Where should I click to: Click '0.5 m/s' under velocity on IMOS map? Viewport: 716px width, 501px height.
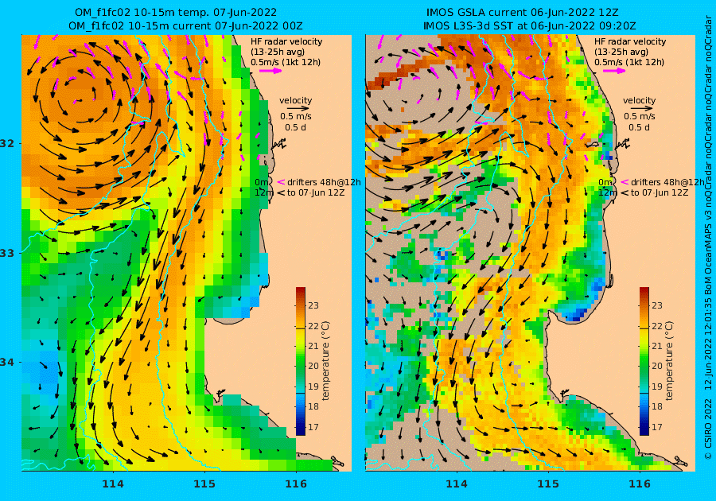pyautogui.click(x=640, y=116)
